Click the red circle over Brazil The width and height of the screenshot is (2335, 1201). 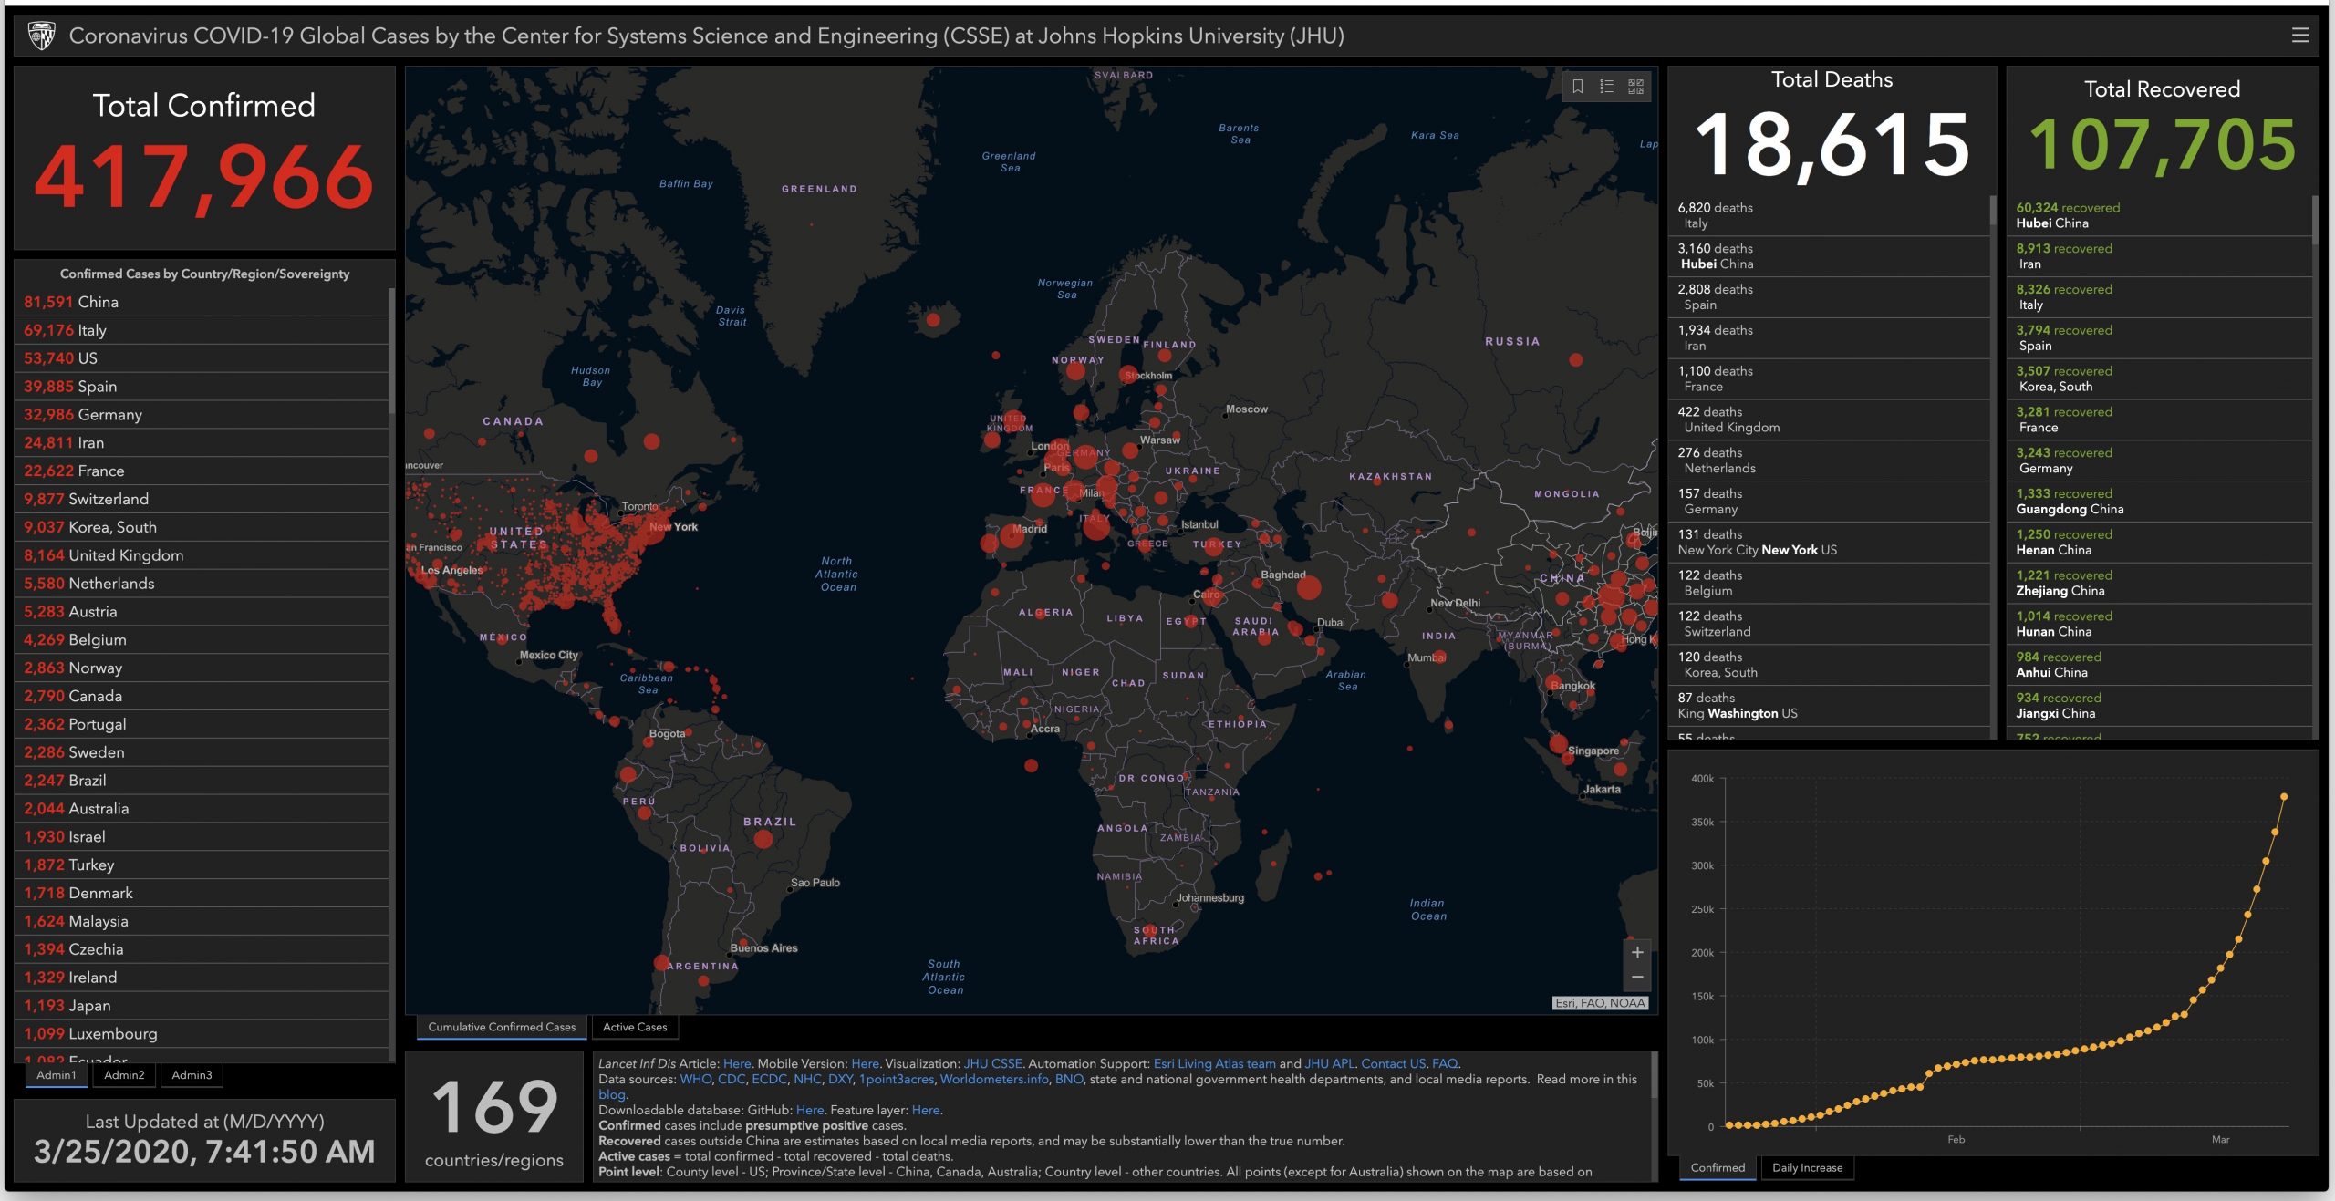point(763,840)
